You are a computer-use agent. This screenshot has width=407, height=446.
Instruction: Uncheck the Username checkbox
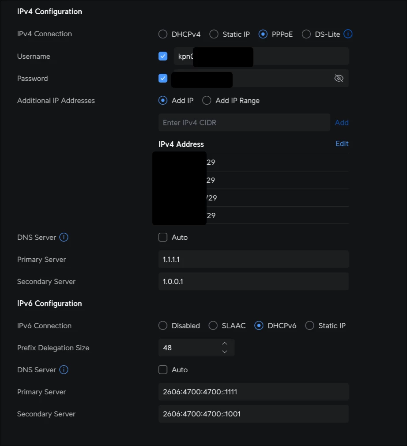click(163, 56)
